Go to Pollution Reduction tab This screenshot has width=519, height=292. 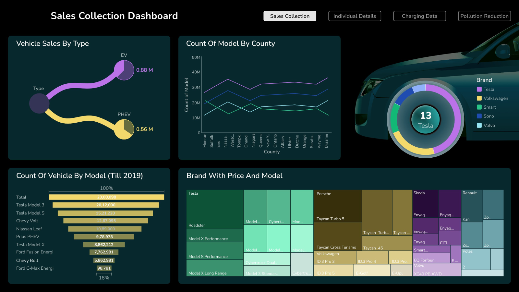click(484, 16)
